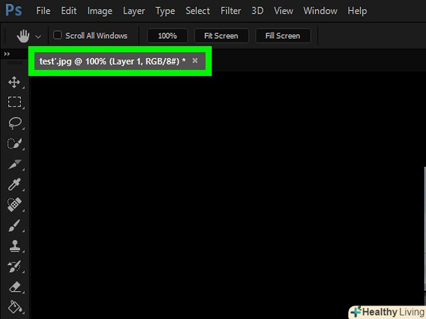Select the Move tool
This screenshot has width=426, height=319.
pyautogui.click(x=14, y=82)
